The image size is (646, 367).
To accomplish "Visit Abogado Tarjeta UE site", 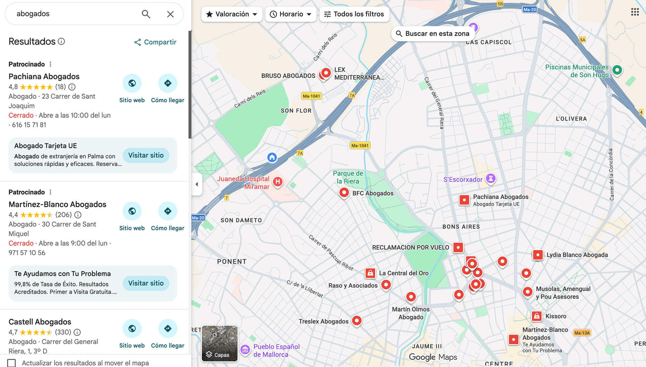I will coord(146,155).
